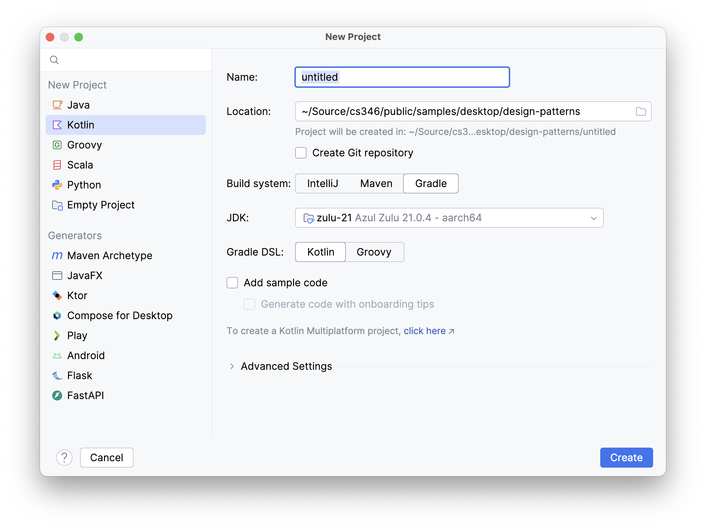Click the JavaFX window icon
Screen dimensions: 706x529
click(x=57, y=276)
